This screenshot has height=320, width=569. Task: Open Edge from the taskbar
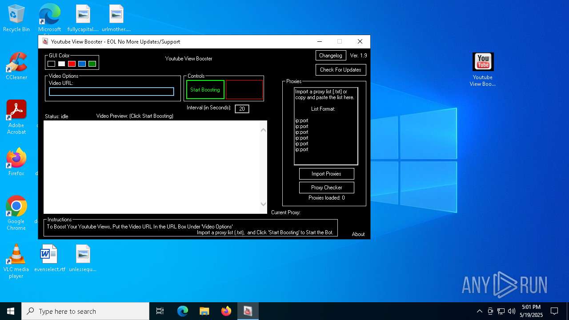(183, 311)
